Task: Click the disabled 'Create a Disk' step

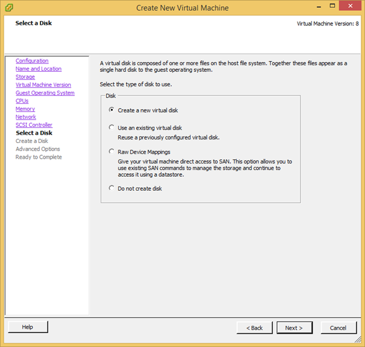Action: pyautogui.click(x=32, y=141)
